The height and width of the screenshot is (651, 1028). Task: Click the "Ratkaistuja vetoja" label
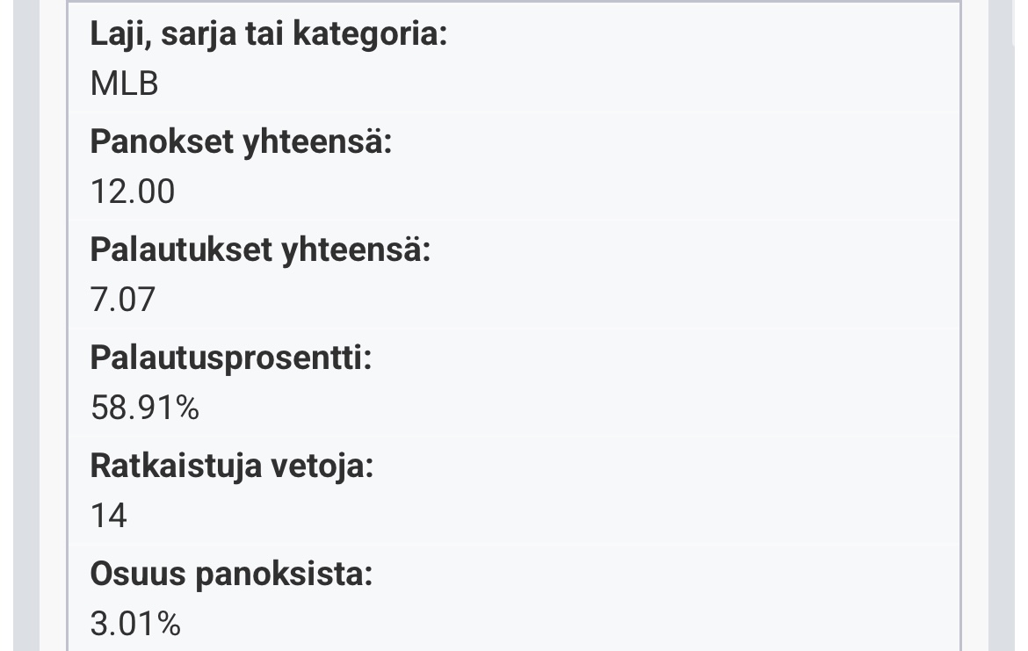click(231, 467)
